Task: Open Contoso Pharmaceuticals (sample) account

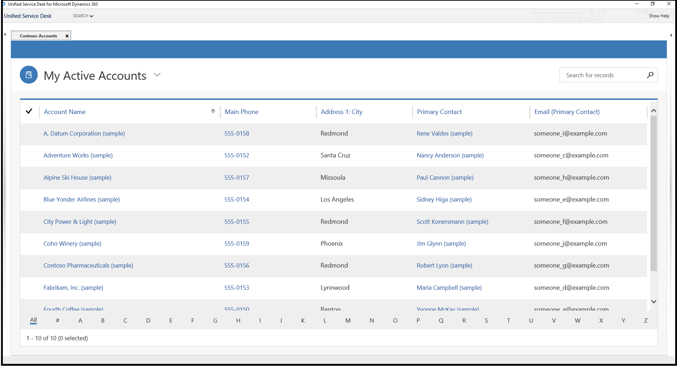Action: [x=88, y=265]
